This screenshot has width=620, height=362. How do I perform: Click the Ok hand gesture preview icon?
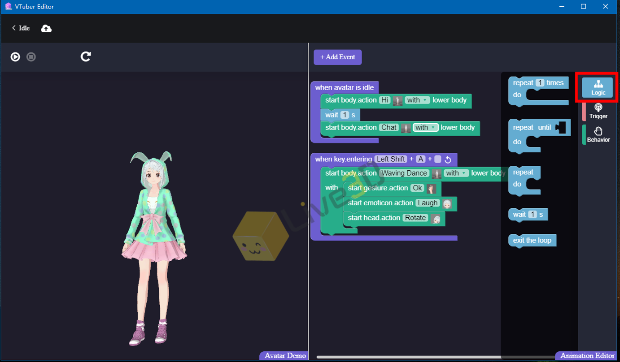[x=431, y=188]
